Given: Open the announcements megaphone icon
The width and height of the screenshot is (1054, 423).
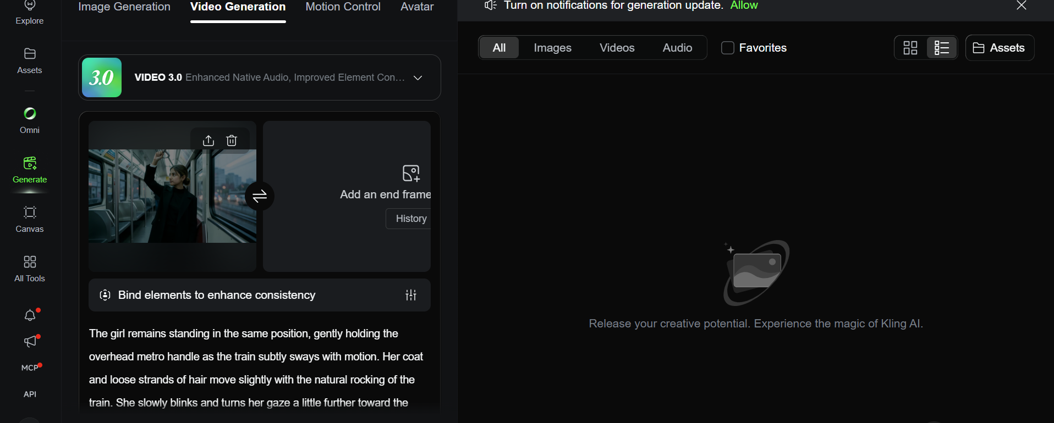Looking at the screenshot, I should click(x=30, y=342).
